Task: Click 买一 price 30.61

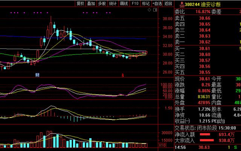Action: 204,48
